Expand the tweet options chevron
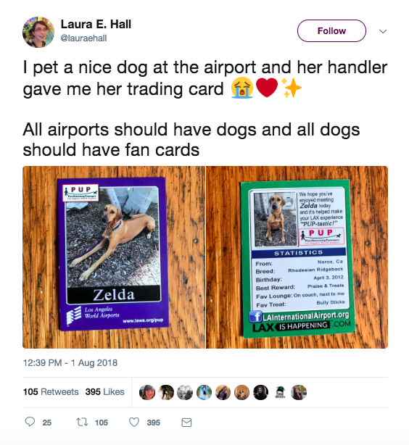The image size is (409, 445). point(383,31)
